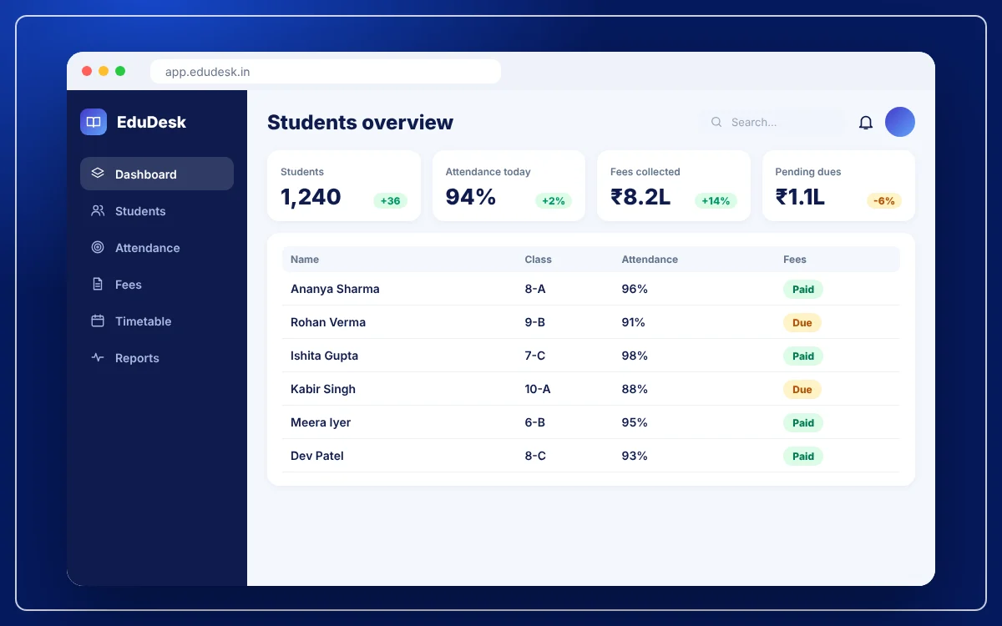This screenshot has width=1002, height=626.
Task: Click into the Search field
Action: click(x=773, y=122)
